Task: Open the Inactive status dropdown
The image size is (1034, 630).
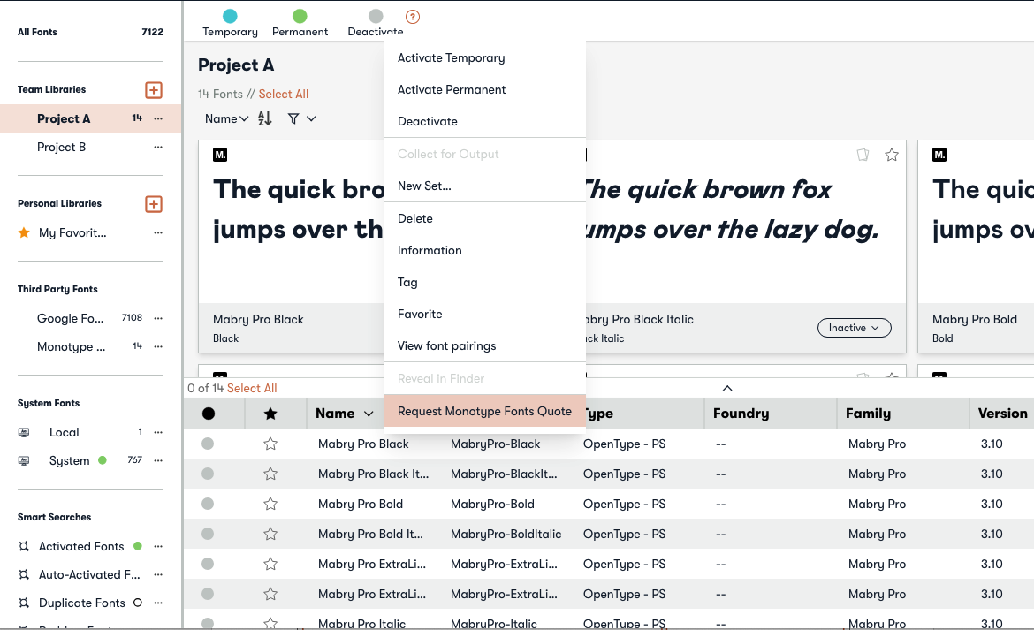Action: point(854,328)
